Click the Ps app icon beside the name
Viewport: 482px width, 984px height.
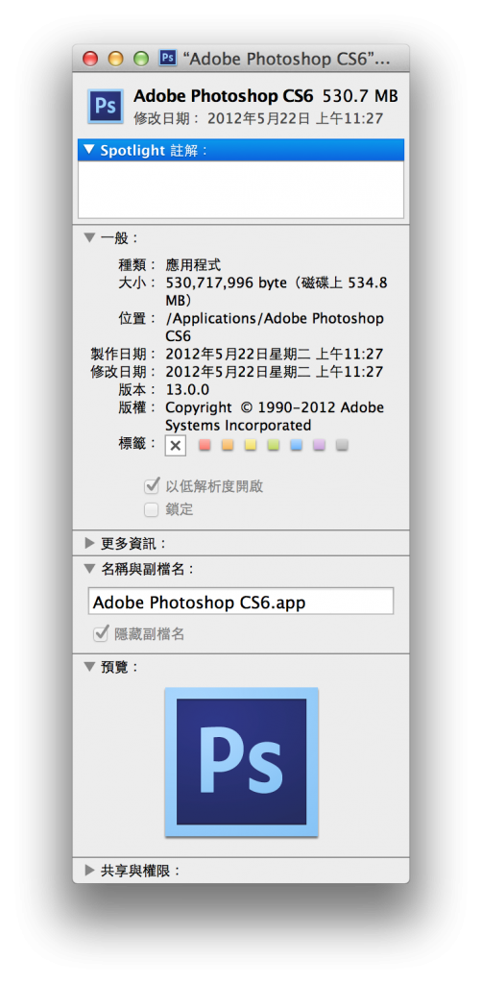tap(106, 106)
